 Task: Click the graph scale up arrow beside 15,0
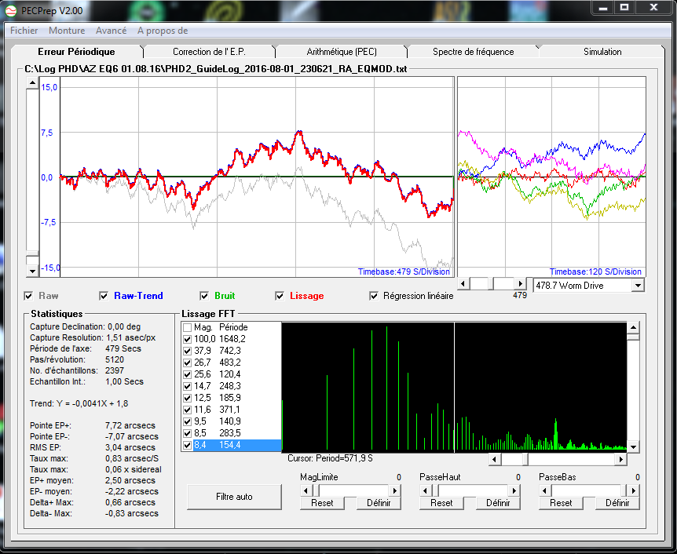(32, 83)
